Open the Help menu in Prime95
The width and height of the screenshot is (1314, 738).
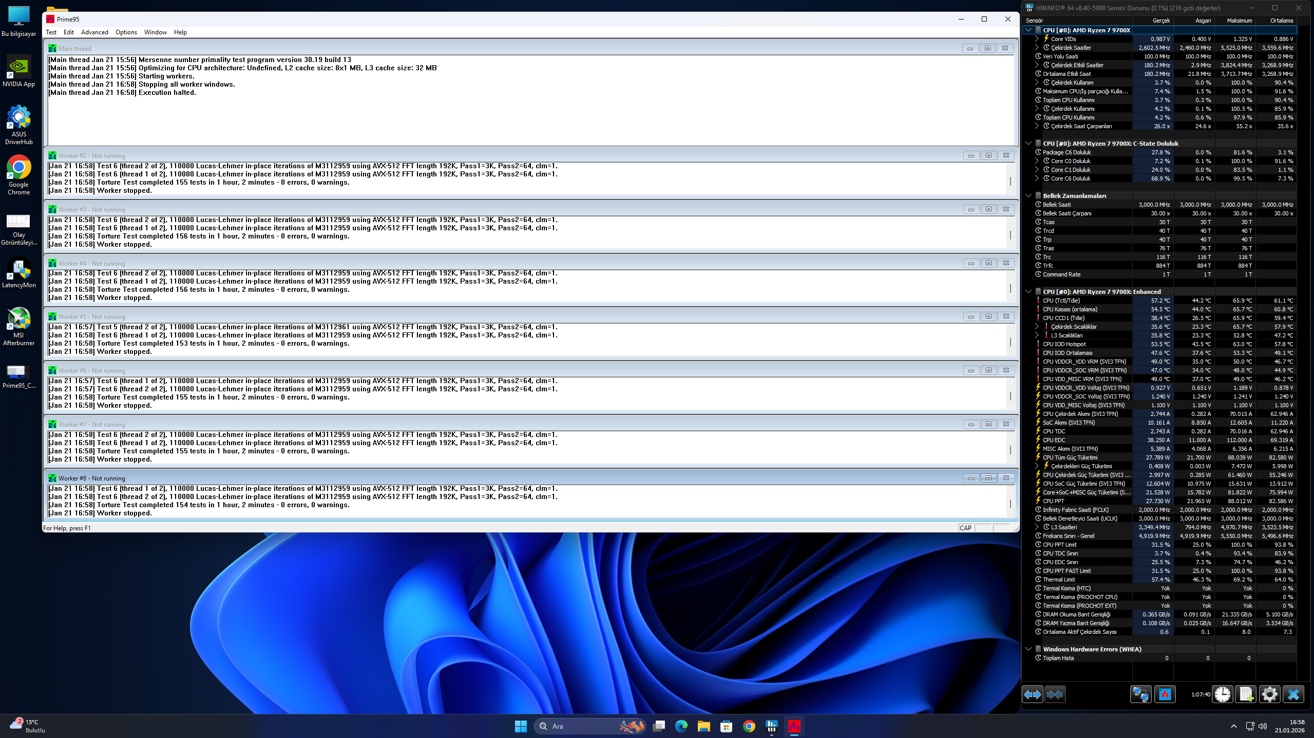pyautogui.click(x=180, y=32)
